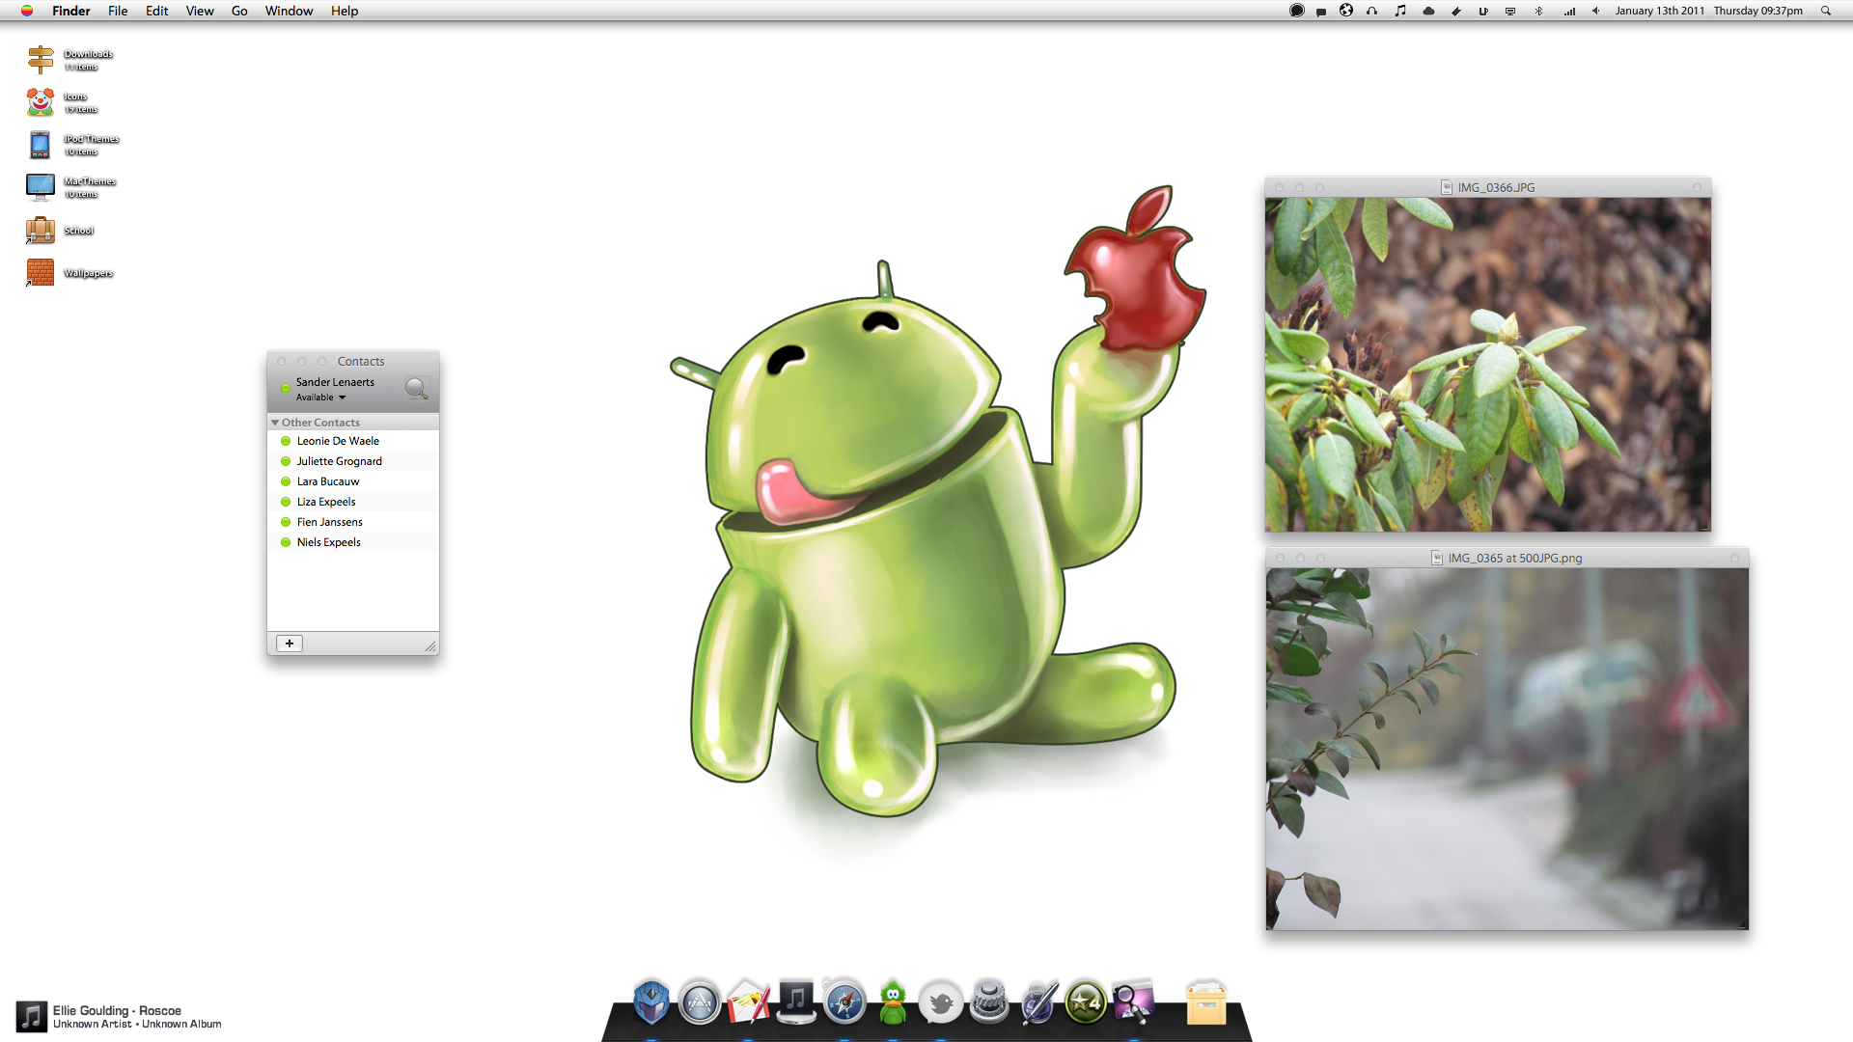Open the Window menu
The image size is (1853, 1042).
coord(290,11)
